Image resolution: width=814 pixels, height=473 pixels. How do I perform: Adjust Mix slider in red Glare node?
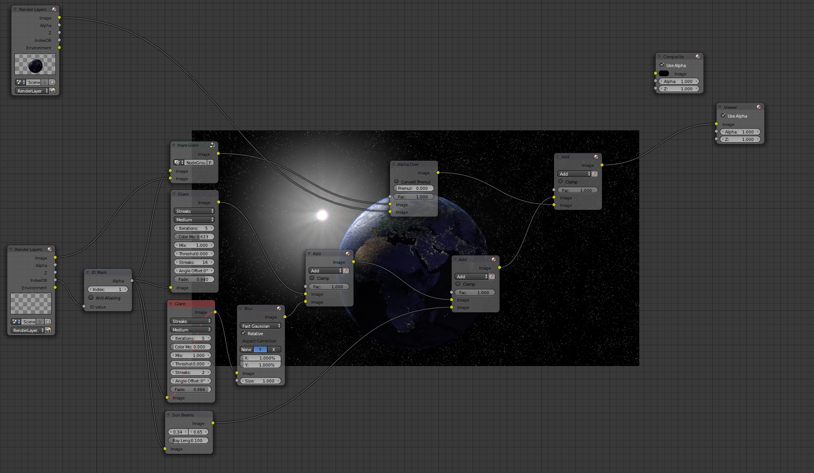(191, 355)
